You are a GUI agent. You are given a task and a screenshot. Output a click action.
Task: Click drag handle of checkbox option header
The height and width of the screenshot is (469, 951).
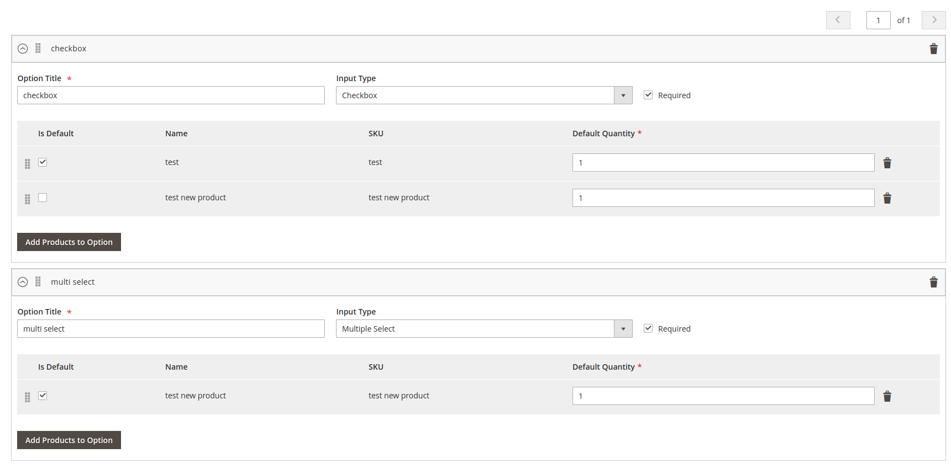tap(38, 49)
